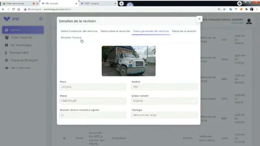Open the Chrome three-dot menu

(257, 9)
